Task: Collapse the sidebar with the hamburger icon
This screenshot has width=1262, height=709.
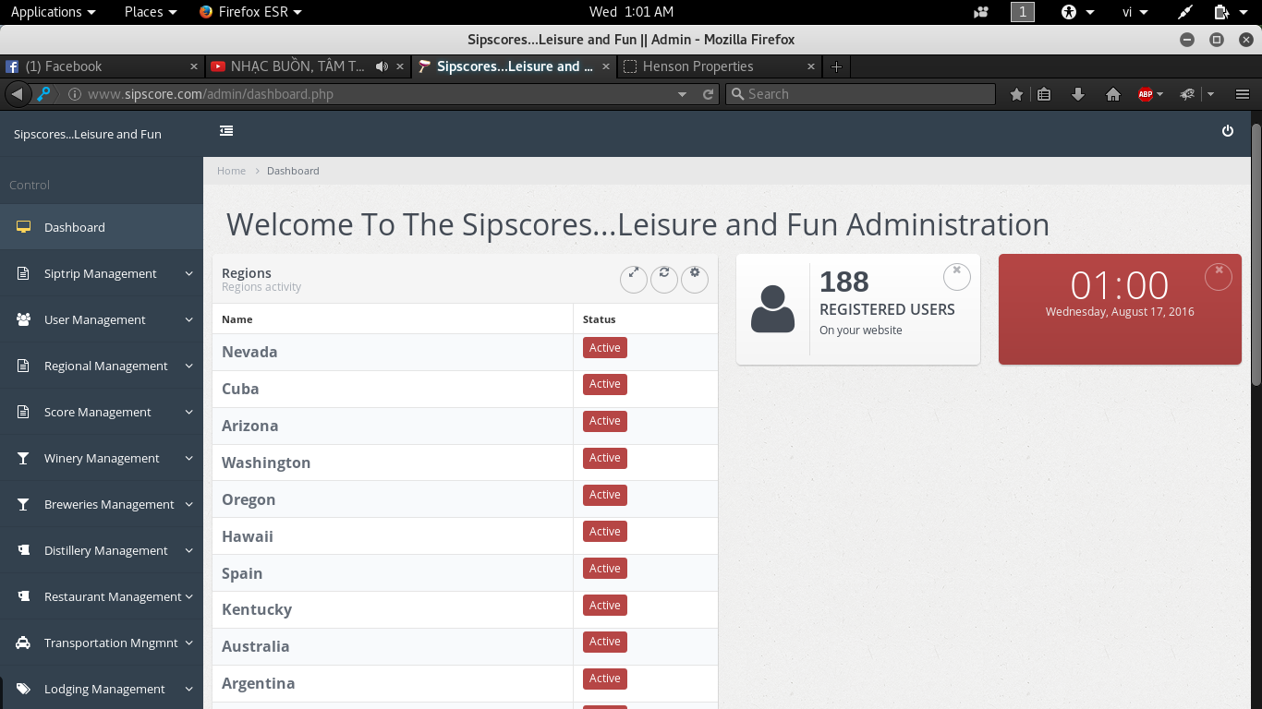Action: point(226,130)
